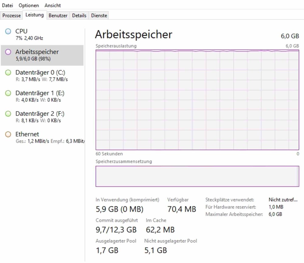
Task: Click the purple Arbeitsspeicher circle icon
Action: point(8,52)
